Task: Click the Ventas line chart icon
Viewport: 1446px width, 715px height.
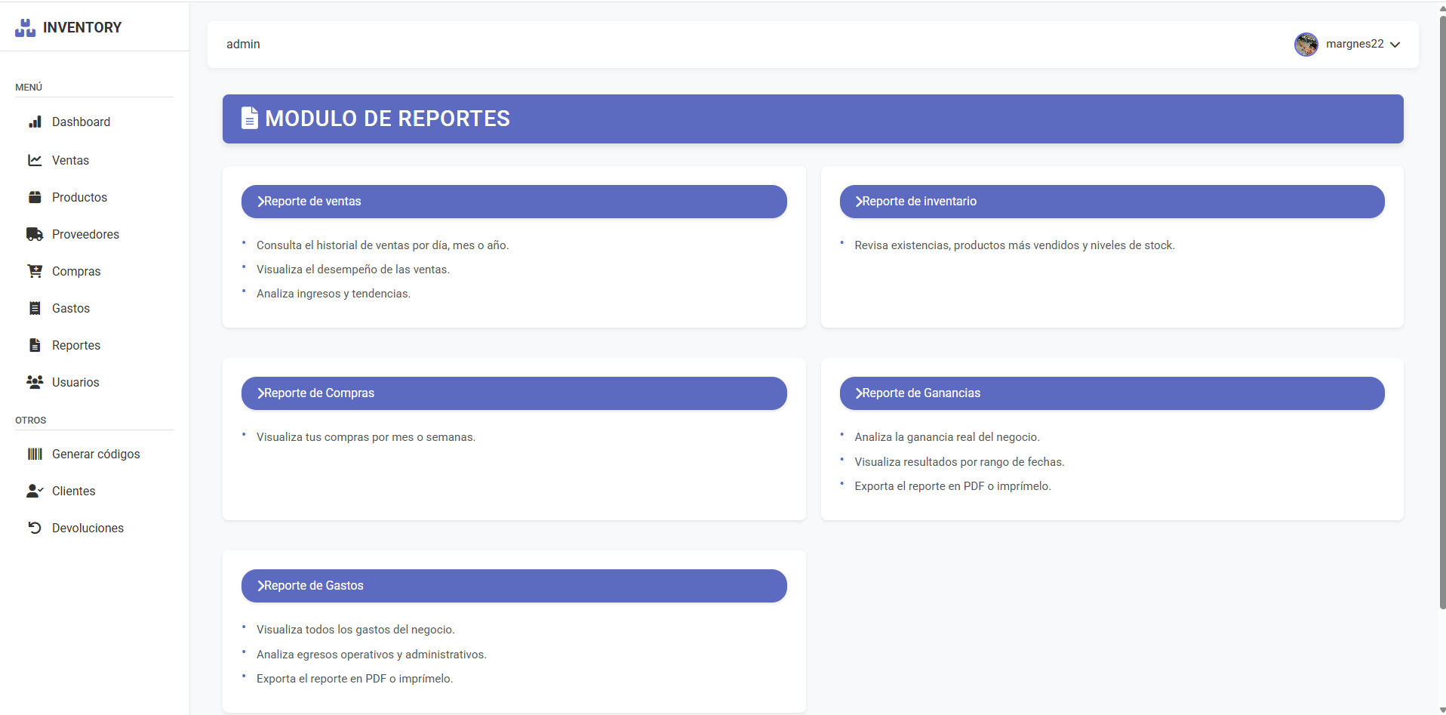Action: coord(35,160)
